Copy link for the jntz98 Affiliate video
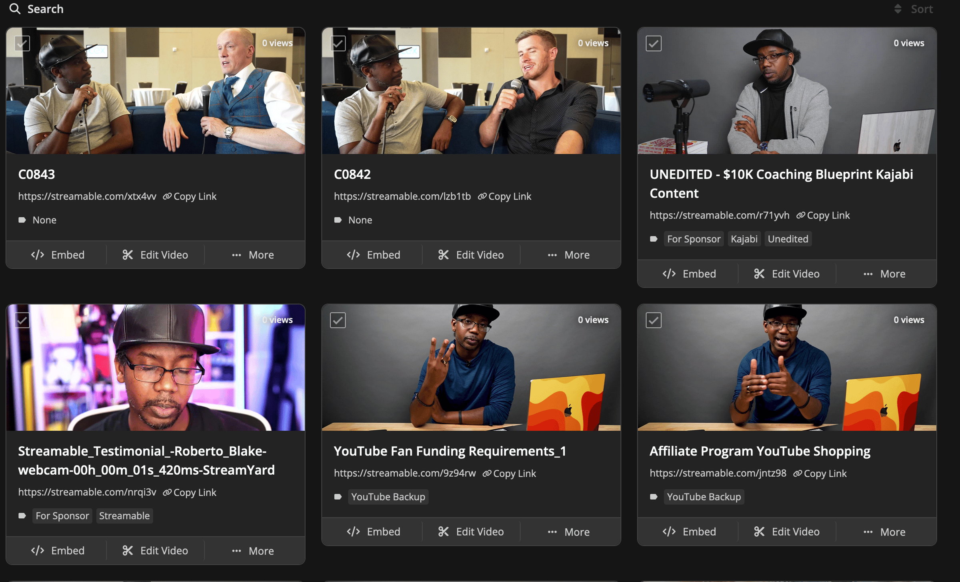 820,473
